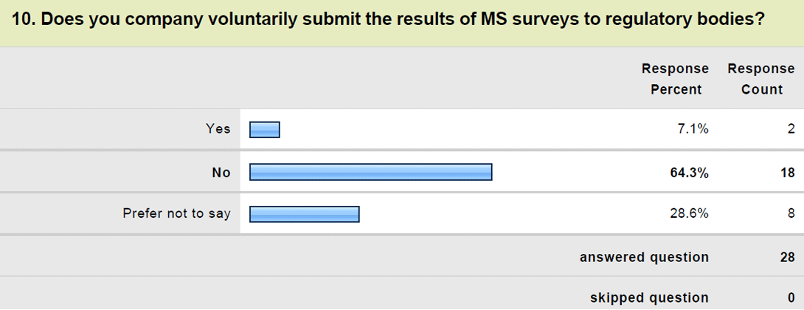Click the skipped question label
Screen dimensions: 804x310
(650, 297)
